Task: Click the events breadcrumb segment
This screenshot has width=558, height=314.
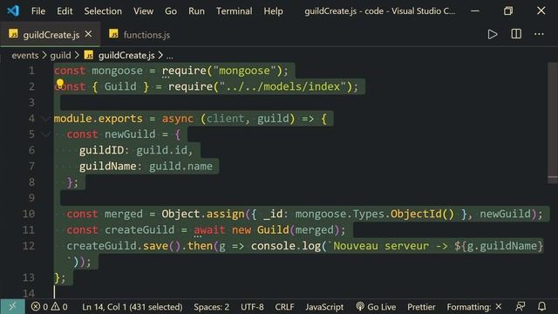Action: [25, 56]
